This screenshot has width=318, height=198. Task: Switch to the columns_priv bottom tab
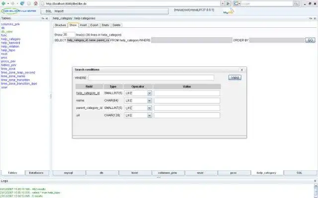[x=168, y=173]
